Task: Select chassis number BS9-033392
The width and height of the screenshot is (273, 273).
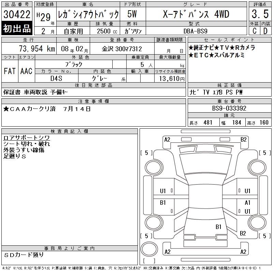Action: coord(229,108)
